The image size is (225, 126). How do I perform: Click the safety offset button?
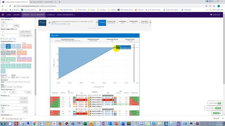(x=25, y=32)
